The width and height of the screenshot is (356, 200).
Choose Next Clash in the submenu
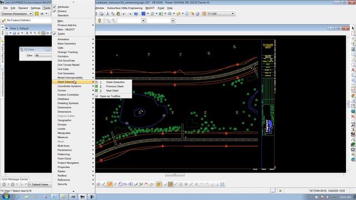coord(113,91)
